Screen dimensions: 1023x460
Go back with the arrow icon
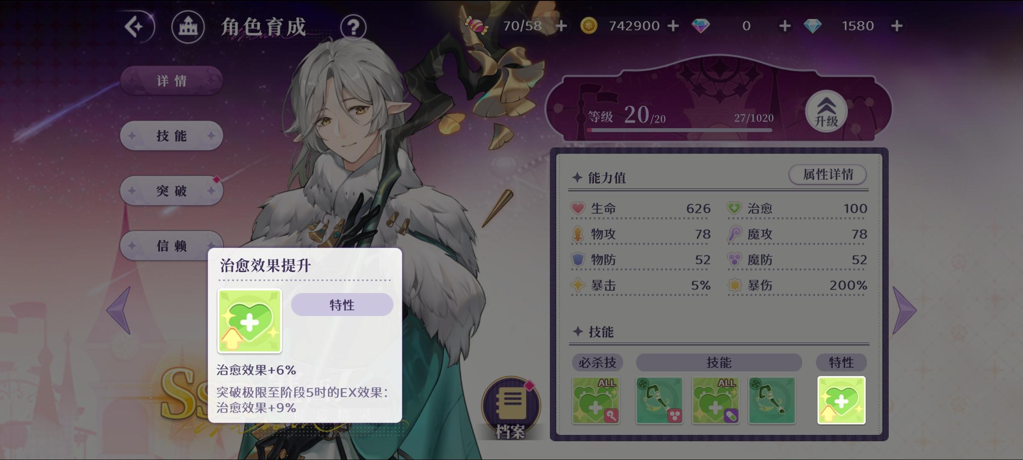(136, 27)
